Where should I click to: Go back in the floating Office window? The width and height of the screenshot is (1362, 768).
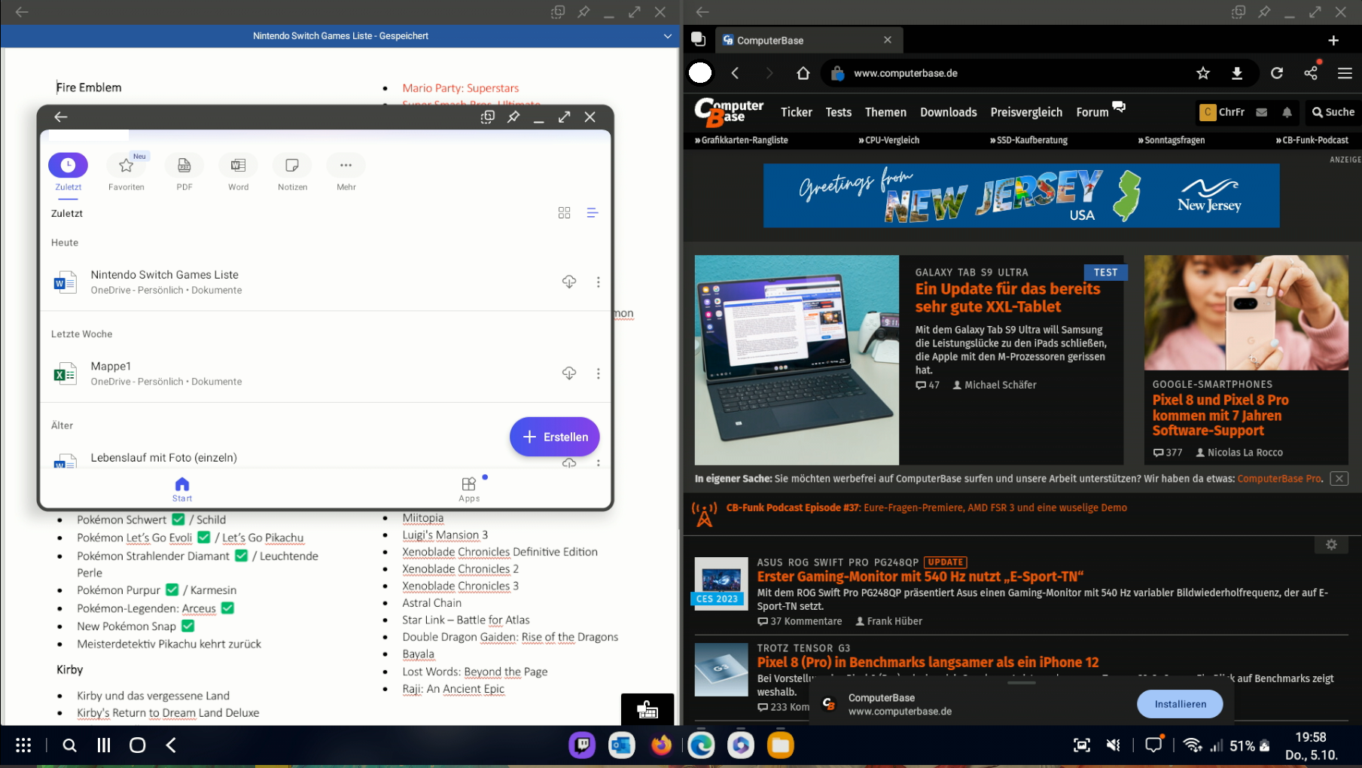(x=61, y=117)
